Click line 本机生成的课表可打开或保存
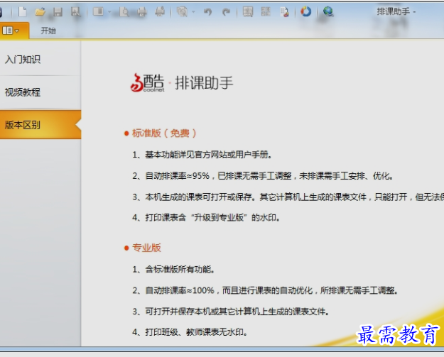The image size is (444, 357). click(288, 197)
